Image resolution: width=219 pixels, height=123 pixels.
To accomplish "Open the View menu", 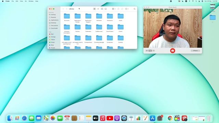I will tap(21, 1).
